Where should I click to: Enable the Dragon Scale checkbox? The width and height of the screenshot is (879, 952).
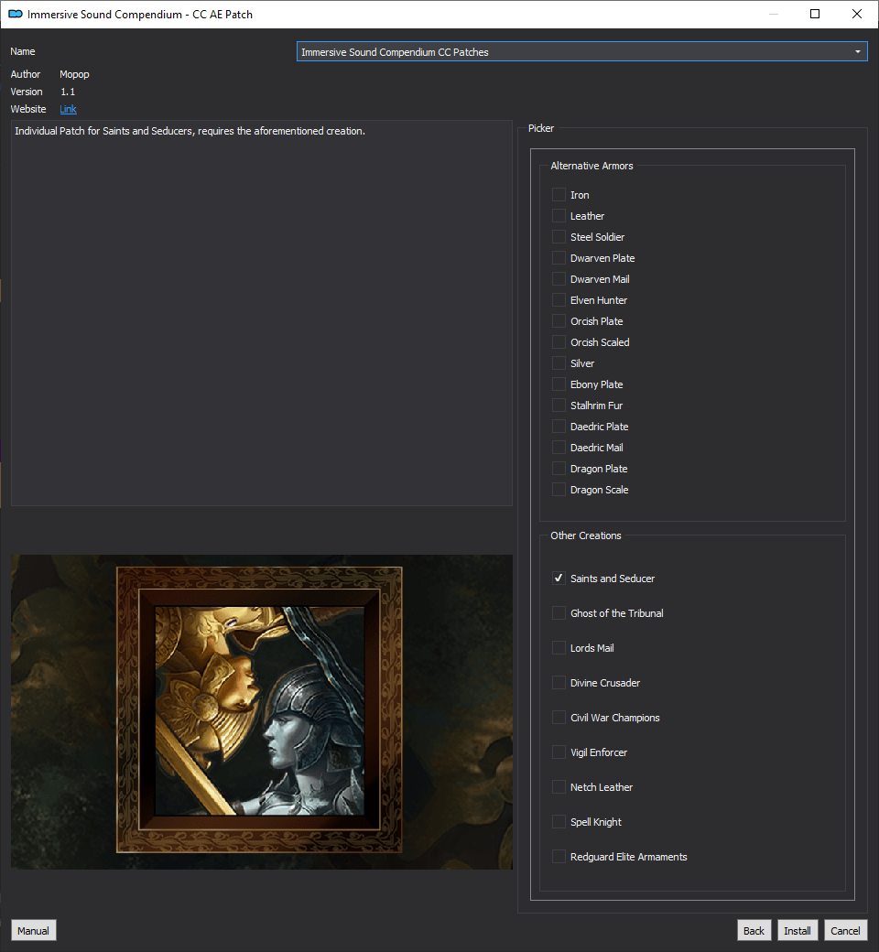(x=559, y=490)
